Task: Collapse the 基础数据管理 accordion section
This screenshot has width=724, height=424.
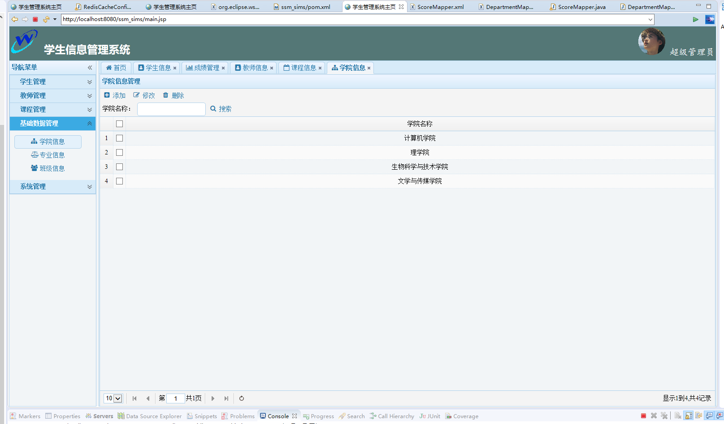Action: click(x=90, y=124)
